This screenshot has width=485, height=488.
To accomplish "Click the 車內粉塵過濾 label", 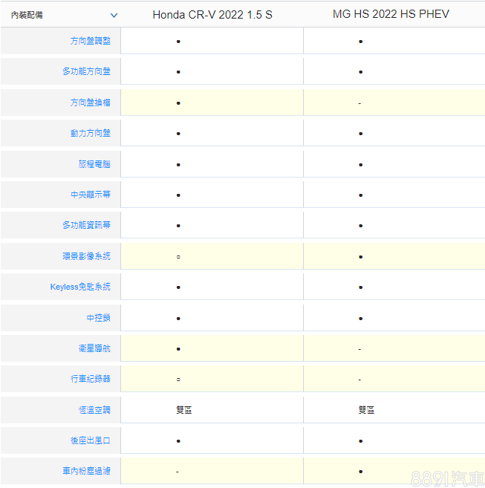I will (86, 471).
